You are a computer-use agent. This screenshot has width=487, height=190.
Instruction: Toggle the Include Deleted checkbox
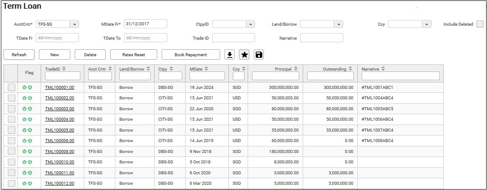click(480, 24)
